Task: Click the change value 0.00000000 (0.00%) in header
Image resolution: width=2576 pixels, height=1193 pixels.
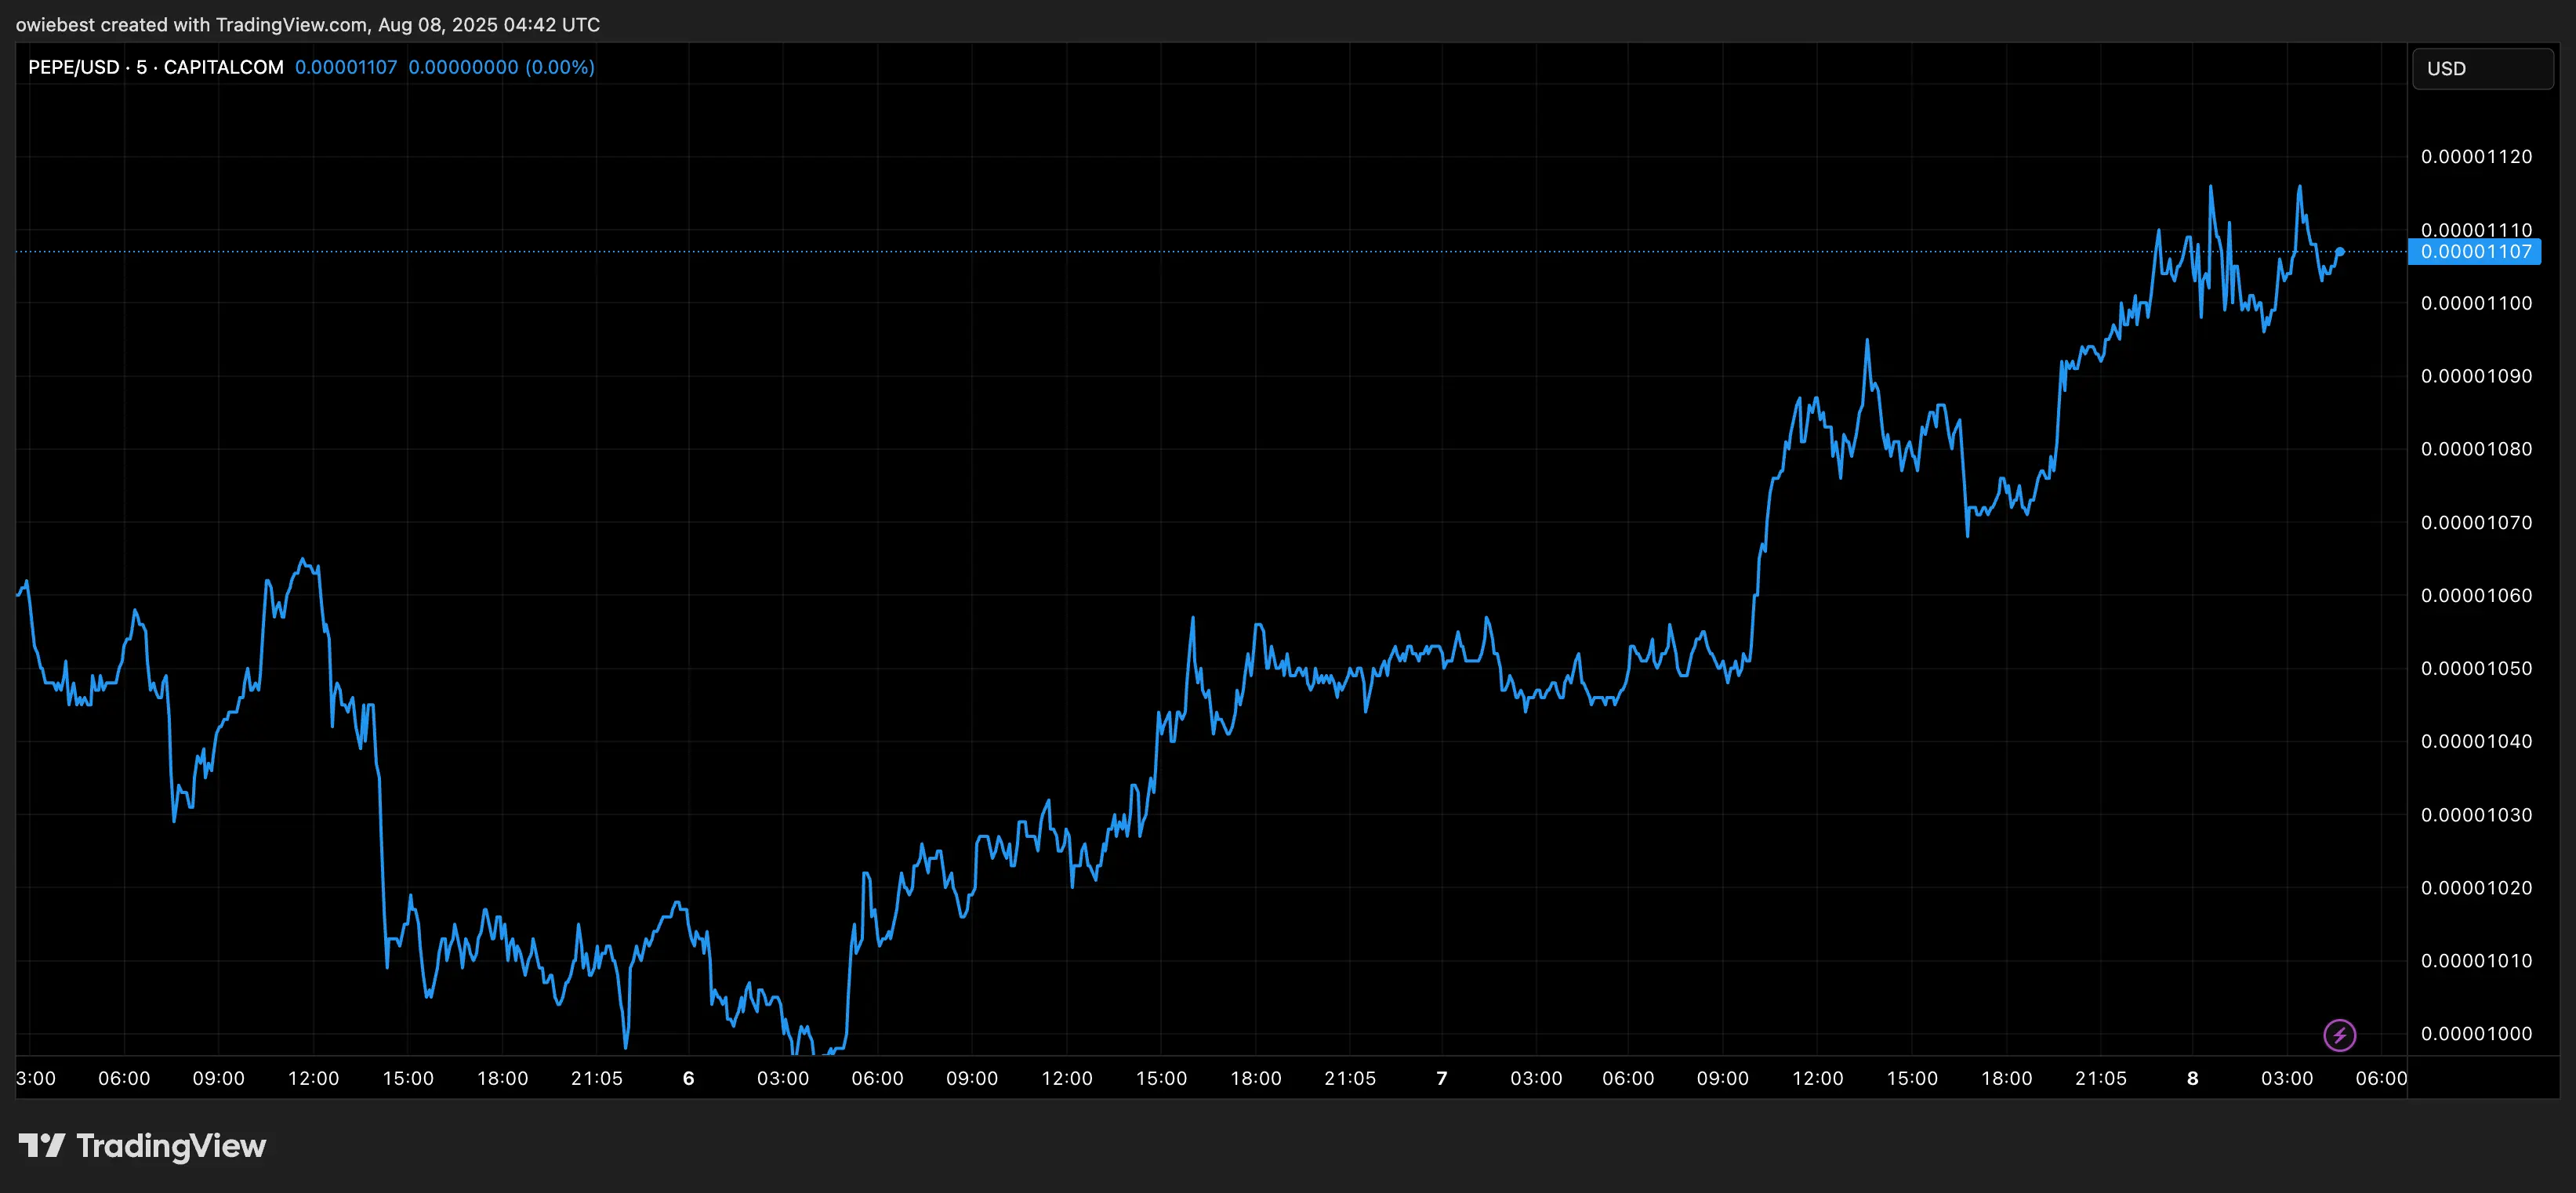Action: (501, 67)
